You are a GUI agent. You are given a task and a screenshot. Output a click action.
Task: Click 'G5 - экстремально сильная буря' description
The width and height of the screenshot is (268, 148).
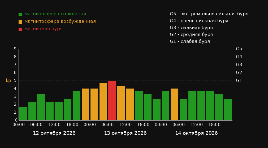(x=209, y=14)
